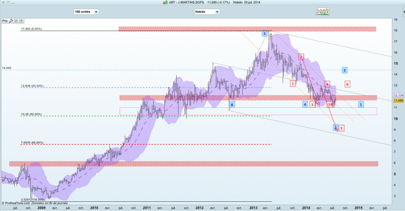Open the trading signals chart icon
The height and width of the screenshot is (211, 405).
[x=322, y=11]
